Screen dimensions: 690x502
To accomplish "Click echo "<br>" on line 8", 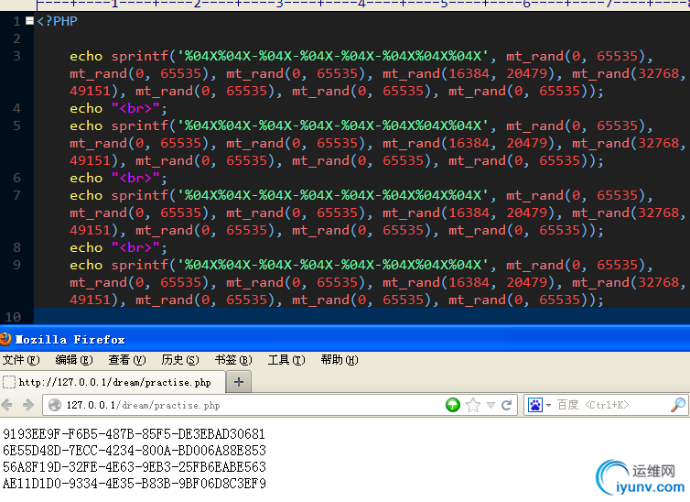I will click(x=118, y=247).
